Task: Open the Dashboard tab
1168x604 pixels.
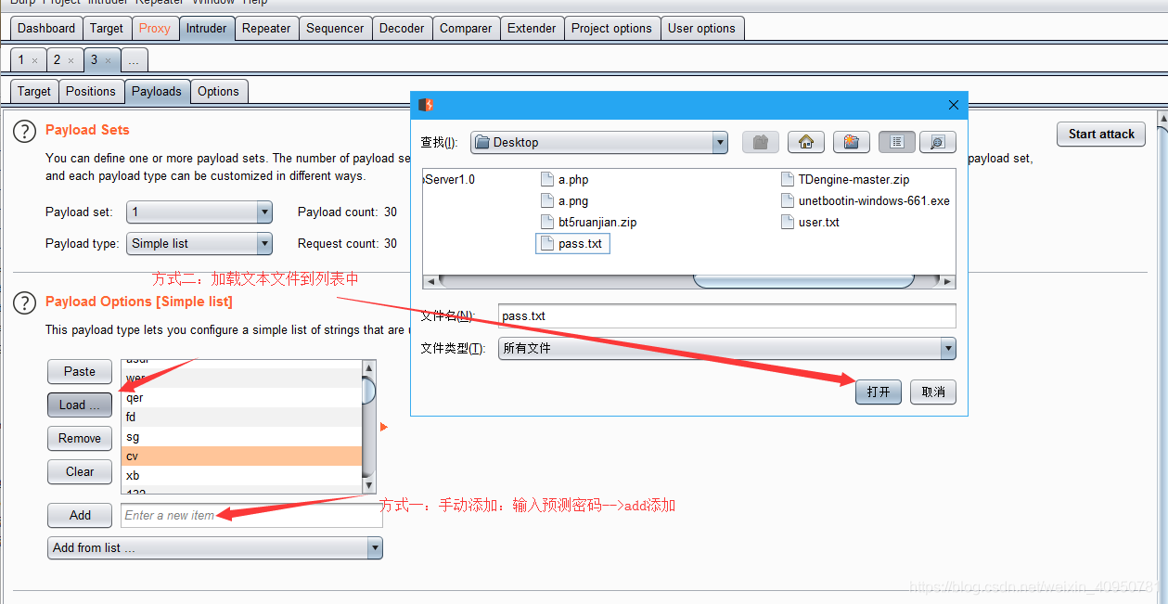Action: click(x=46, y=28)
